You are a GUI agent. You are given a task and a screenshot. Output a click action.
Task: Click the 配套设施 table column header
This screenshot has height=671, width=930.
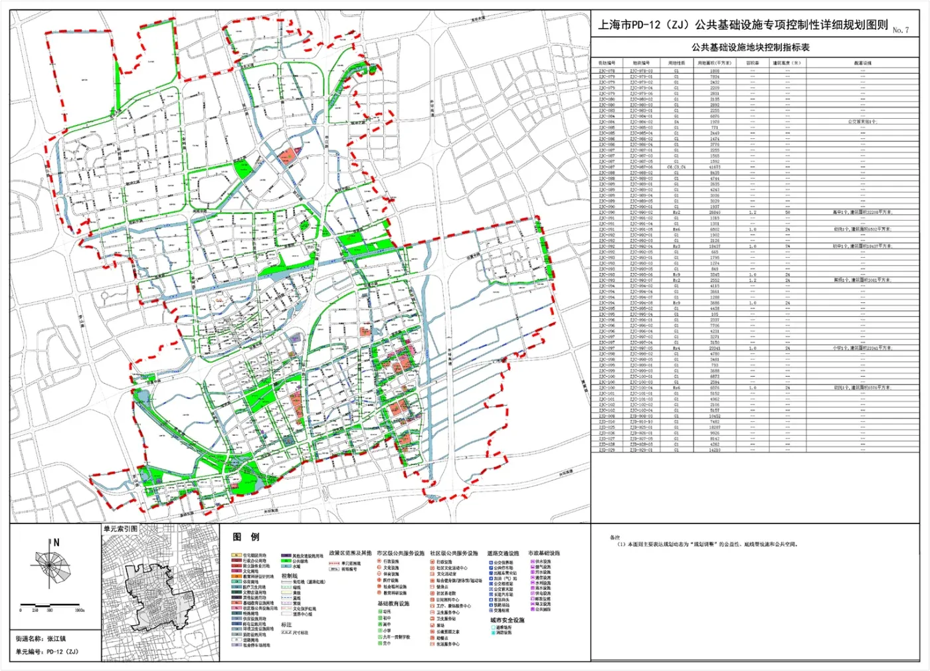point(862,63)
